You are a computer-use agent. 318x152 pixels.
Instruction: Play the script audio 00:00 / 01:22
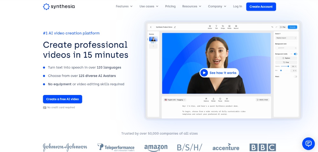pyautogui.click(x=262, y=100)
